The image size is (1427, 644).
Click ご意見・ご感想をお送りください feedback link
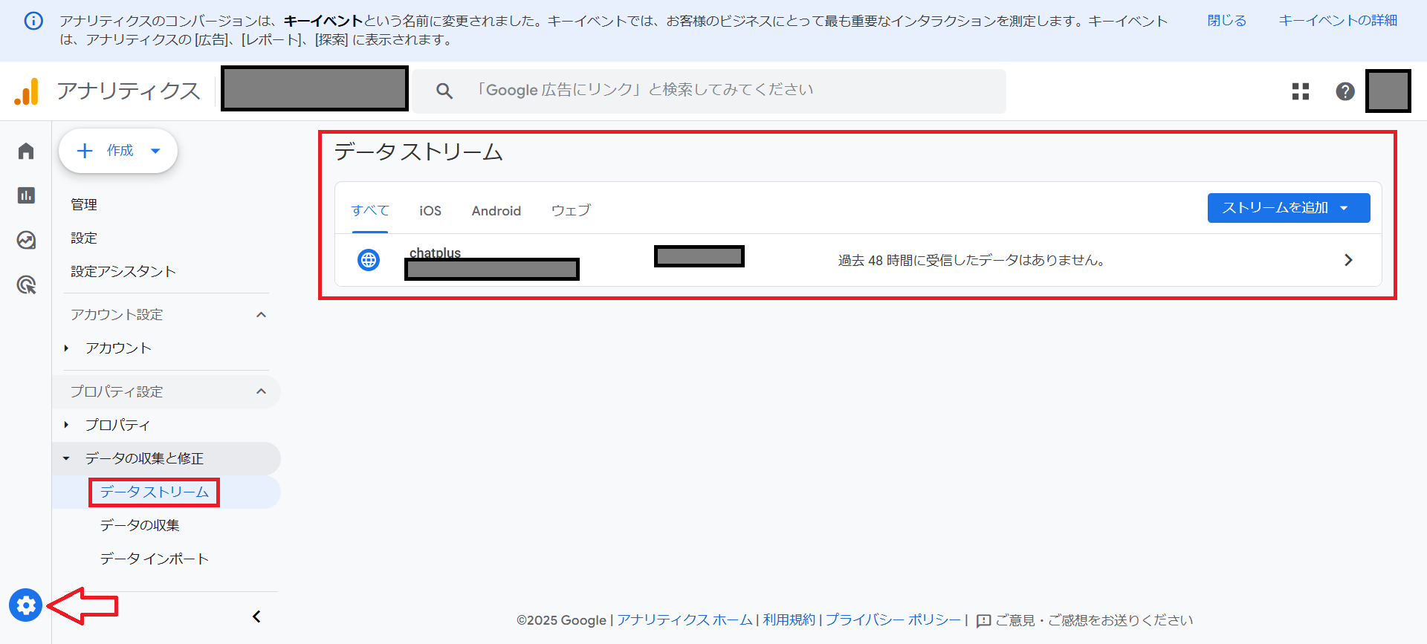pyautogui.click(x=1094, y=620)
